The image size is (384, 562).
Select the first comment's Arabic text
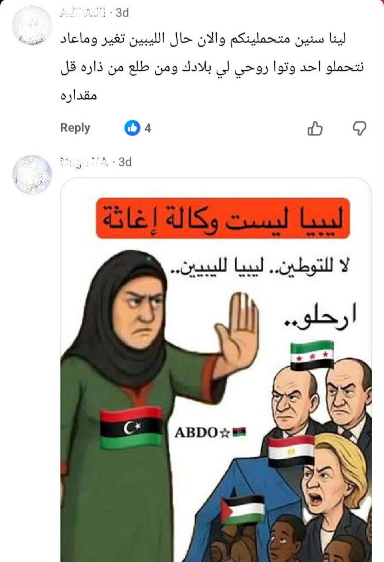[212, 68]
